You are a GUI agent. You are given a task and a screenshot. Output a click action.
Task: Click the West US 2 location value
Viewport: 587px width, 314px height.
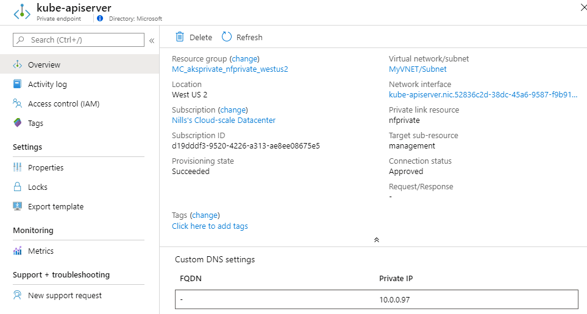(x=190, y=94)
